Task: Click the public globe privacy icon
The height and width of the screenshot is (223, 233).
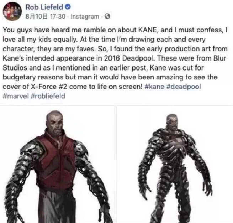Action: pyautogui.click(x=107, y=16)
